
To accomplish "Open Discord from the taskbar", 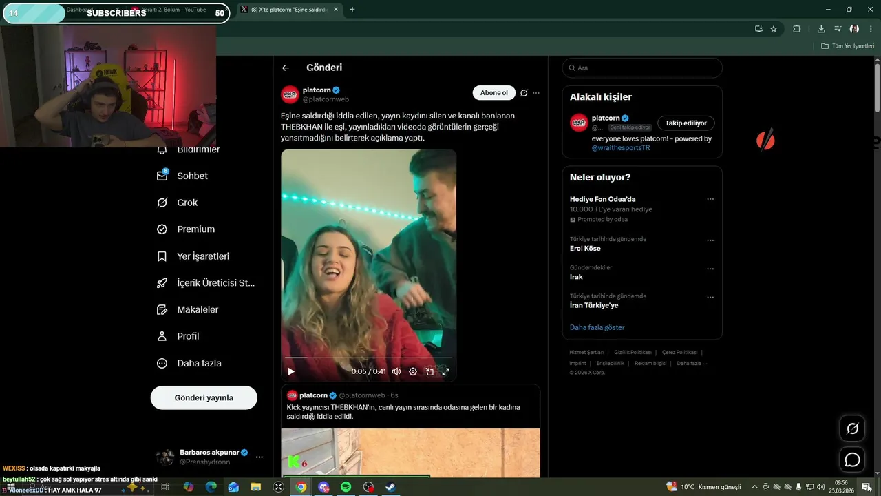I will coord(323,487).
